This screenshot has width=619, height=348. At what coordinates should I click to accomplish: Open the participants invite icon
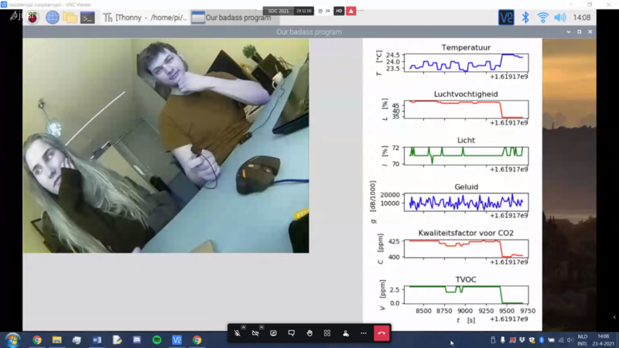point(345,333)
